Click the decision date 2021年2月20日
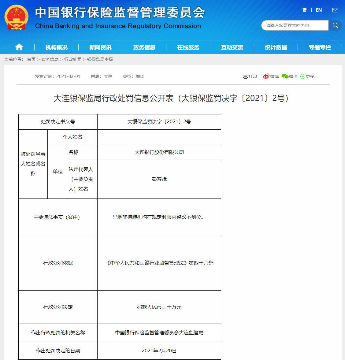The height and width of the screenshot is (360, 345). [x=159, y=351]
